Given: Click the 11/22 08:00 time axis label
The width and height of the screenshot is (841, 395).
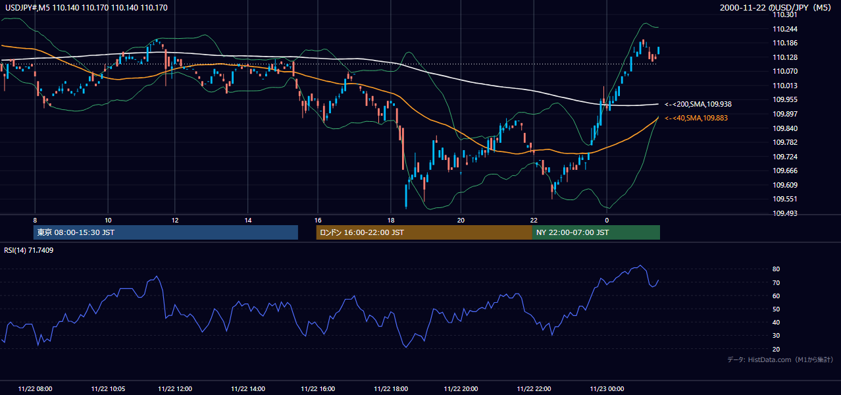Looking at the screenshot, I should (x=35, y=389).
